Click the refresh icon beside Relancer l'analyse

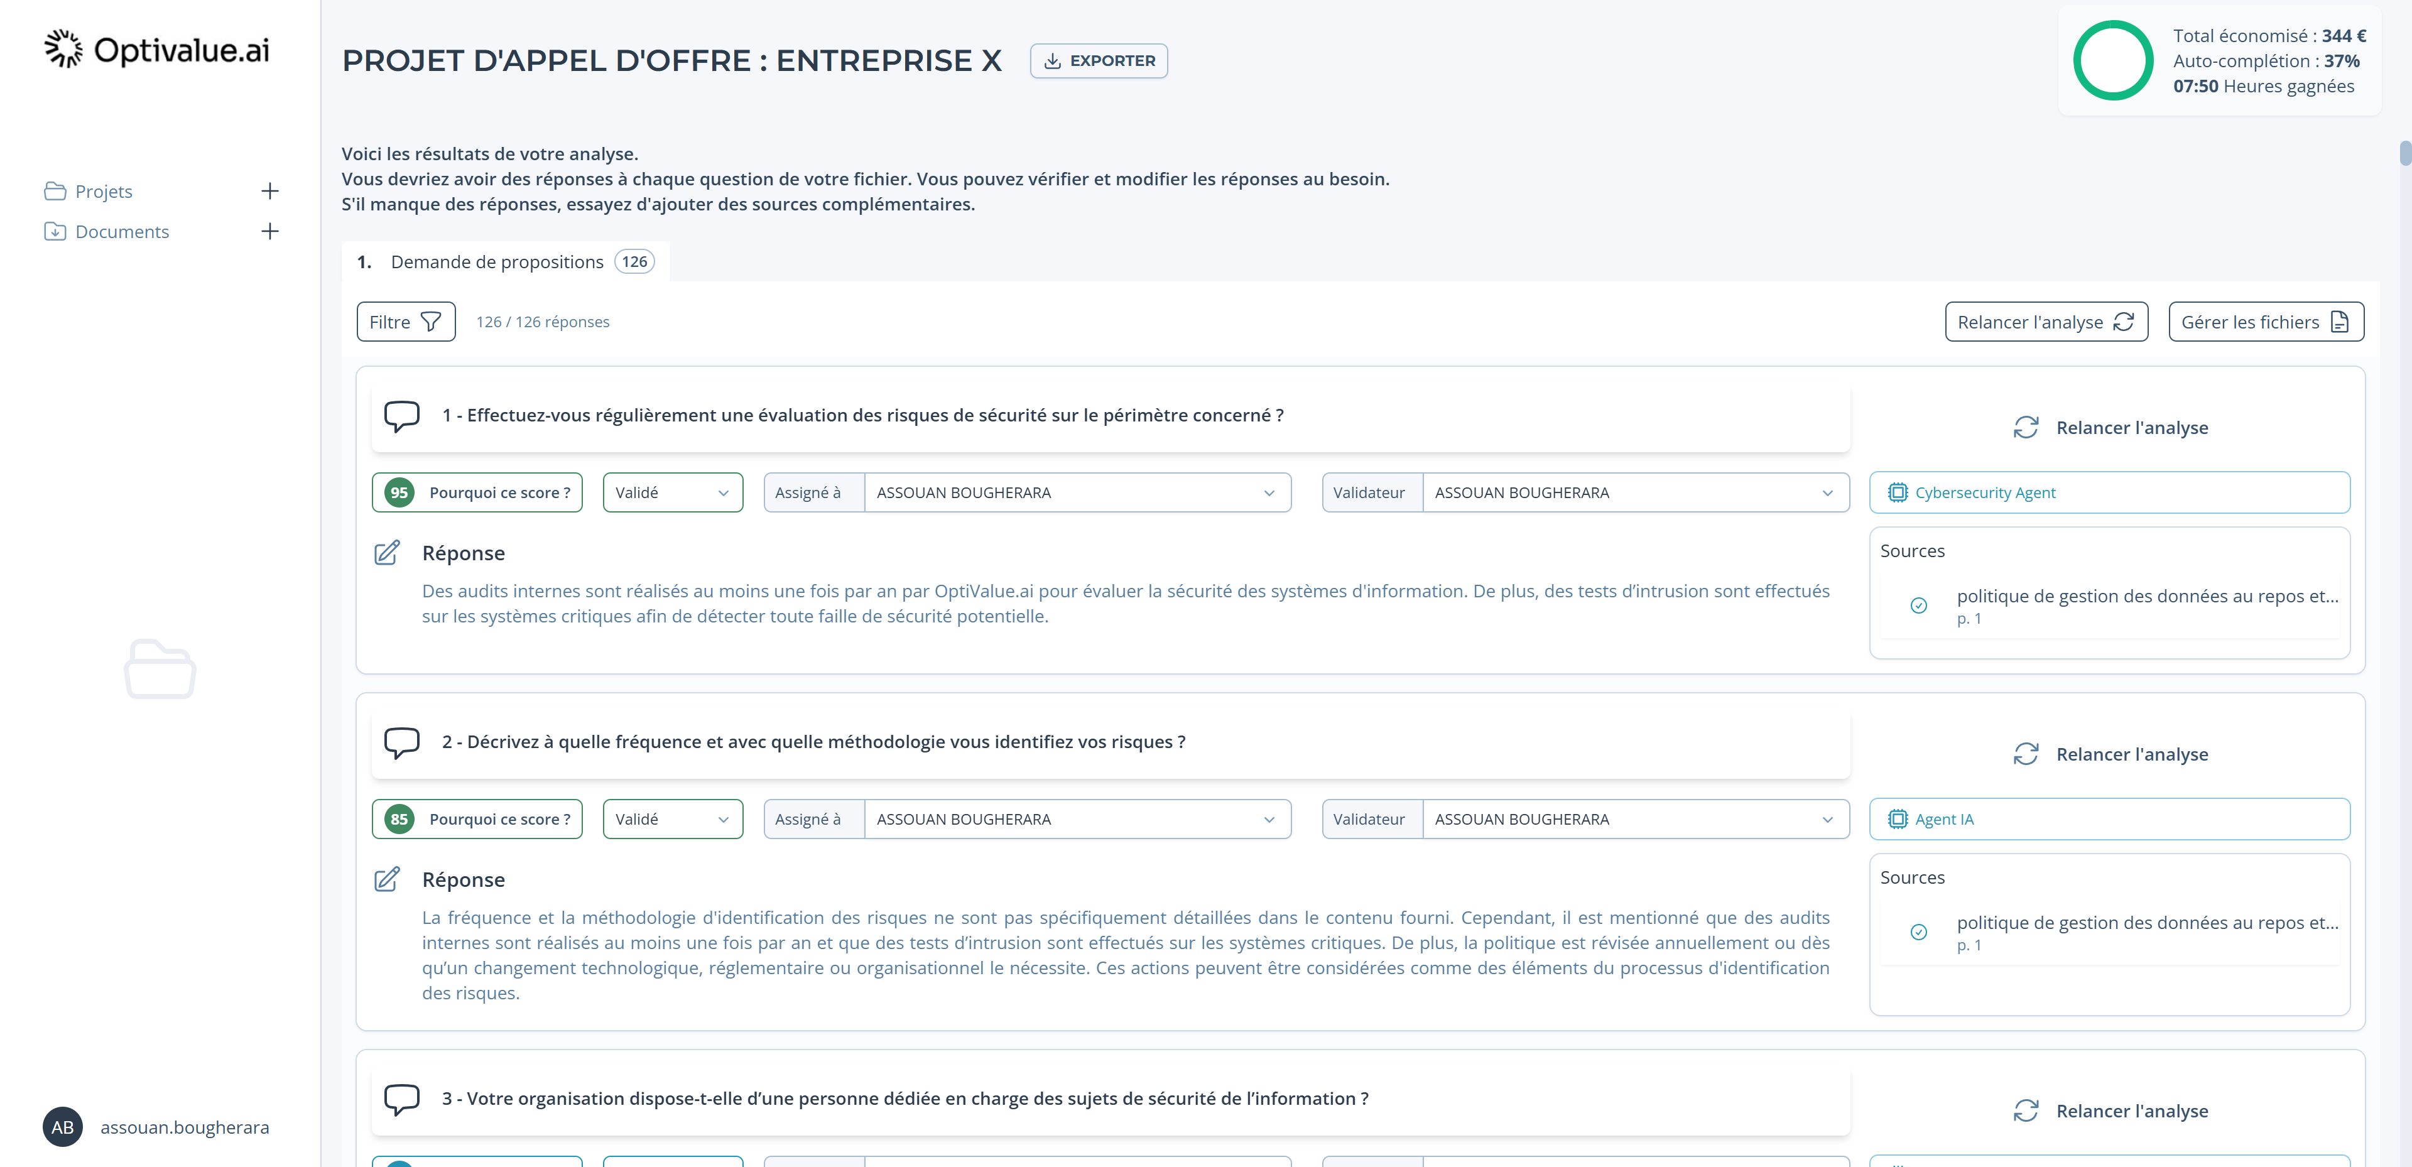click(2025, 427)
